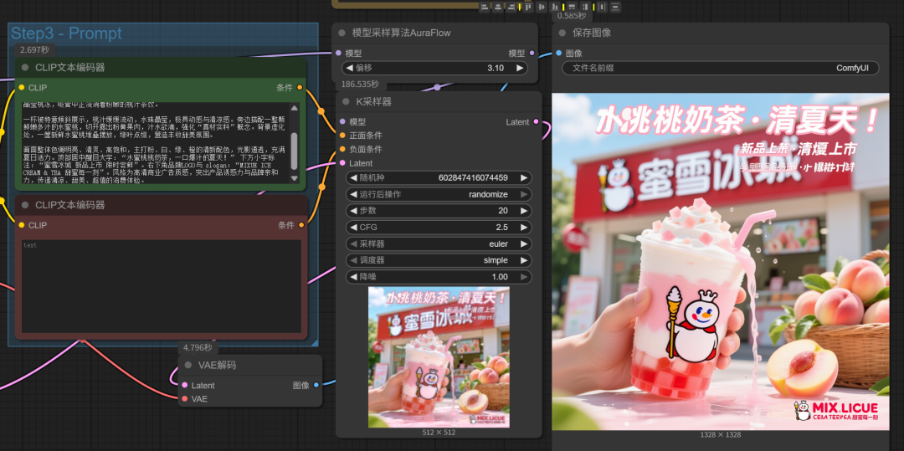Screen dimensions: 904x451
Task: Click the 条件 output port on red encoder
Action: 301,225
